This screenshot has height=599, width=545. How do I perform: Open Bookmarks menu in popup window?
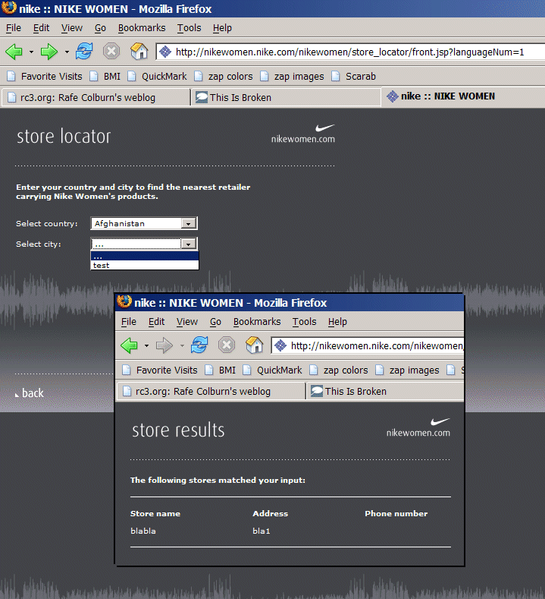click(x=257, y=322)
